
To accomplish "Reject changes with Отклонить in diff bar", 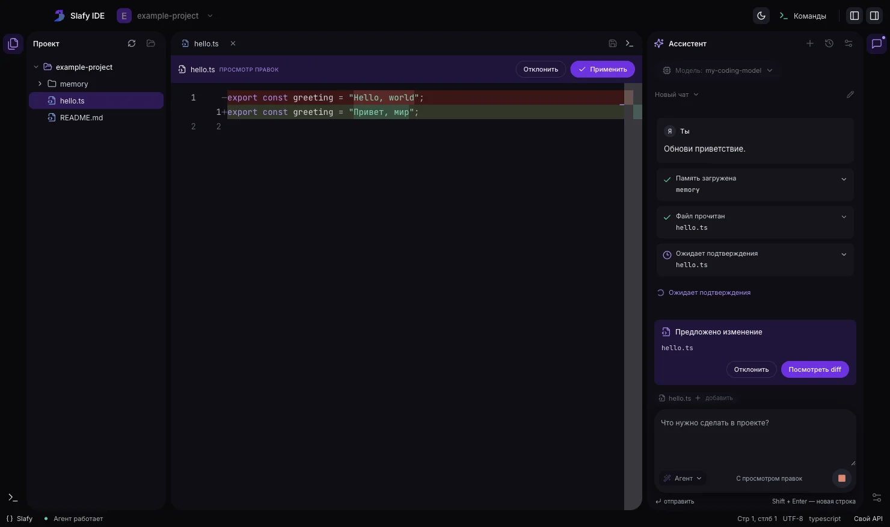I will click(541, 69).
